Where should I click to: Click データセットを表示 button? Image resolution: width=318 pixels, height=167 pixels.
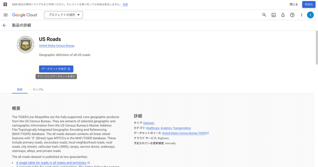(56, 69)
